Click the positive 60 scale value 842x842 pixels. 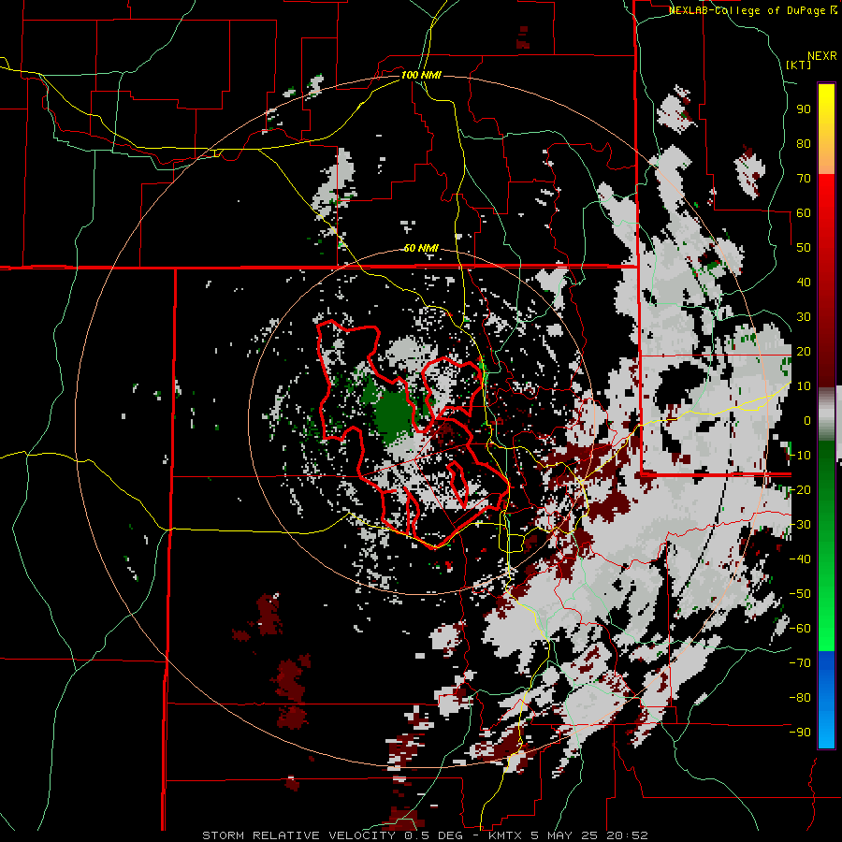coord(804,212)
